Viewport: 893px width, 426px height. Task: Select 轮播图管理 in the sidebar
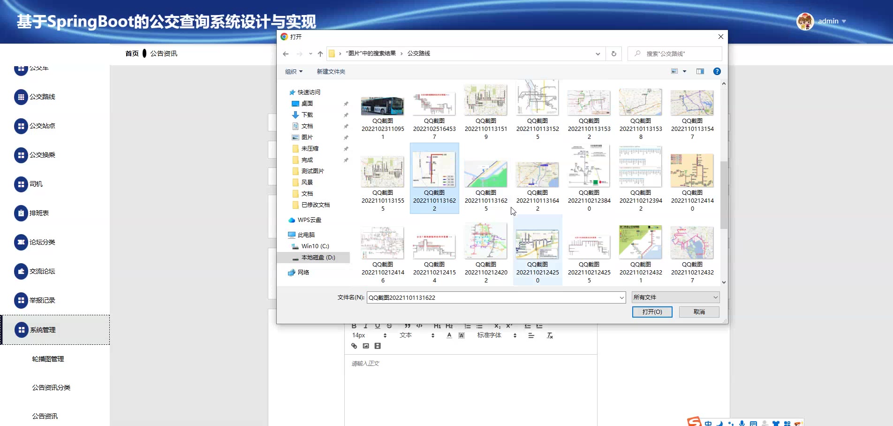(x=48, y=359)
